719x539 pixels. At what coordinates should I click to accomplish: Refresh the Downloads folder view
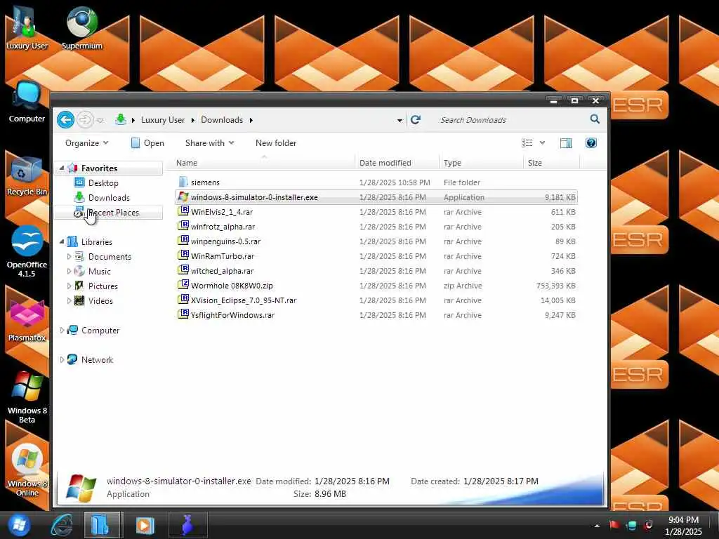coord(416,119)
